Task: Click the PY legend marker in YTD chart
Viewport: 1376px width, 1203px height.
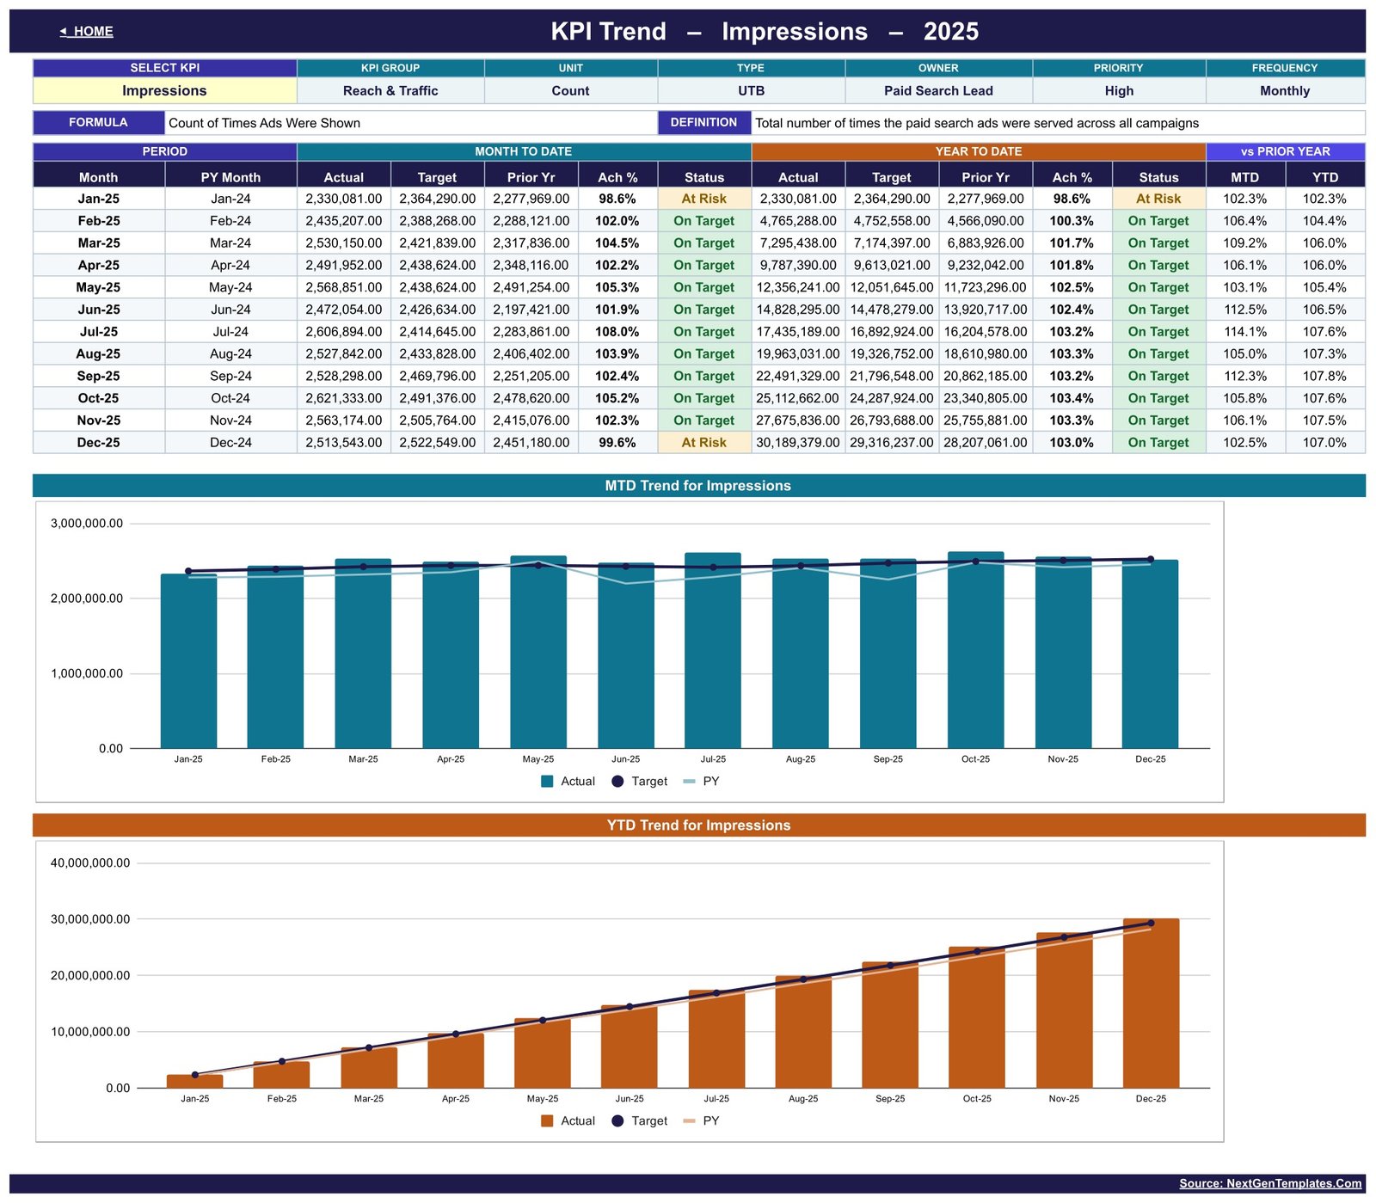Action: coord(689,1121)
